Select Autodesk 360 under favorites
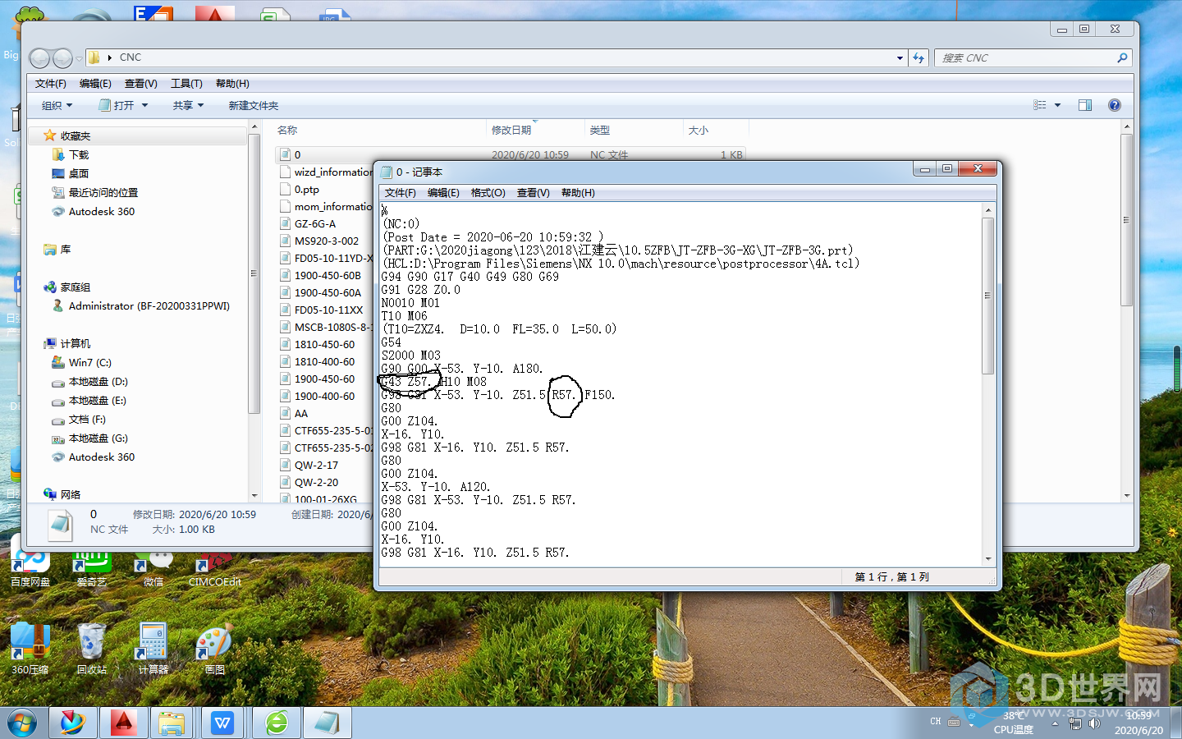This screenshot has height=739, width=1182. [x=101, y=211]
